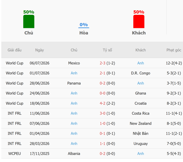Open the 3-0 score versus Costa Rica

[x=102, y=113]
